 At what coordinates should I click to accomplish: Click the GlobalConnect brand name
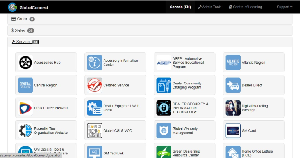[x=34, y=8]
